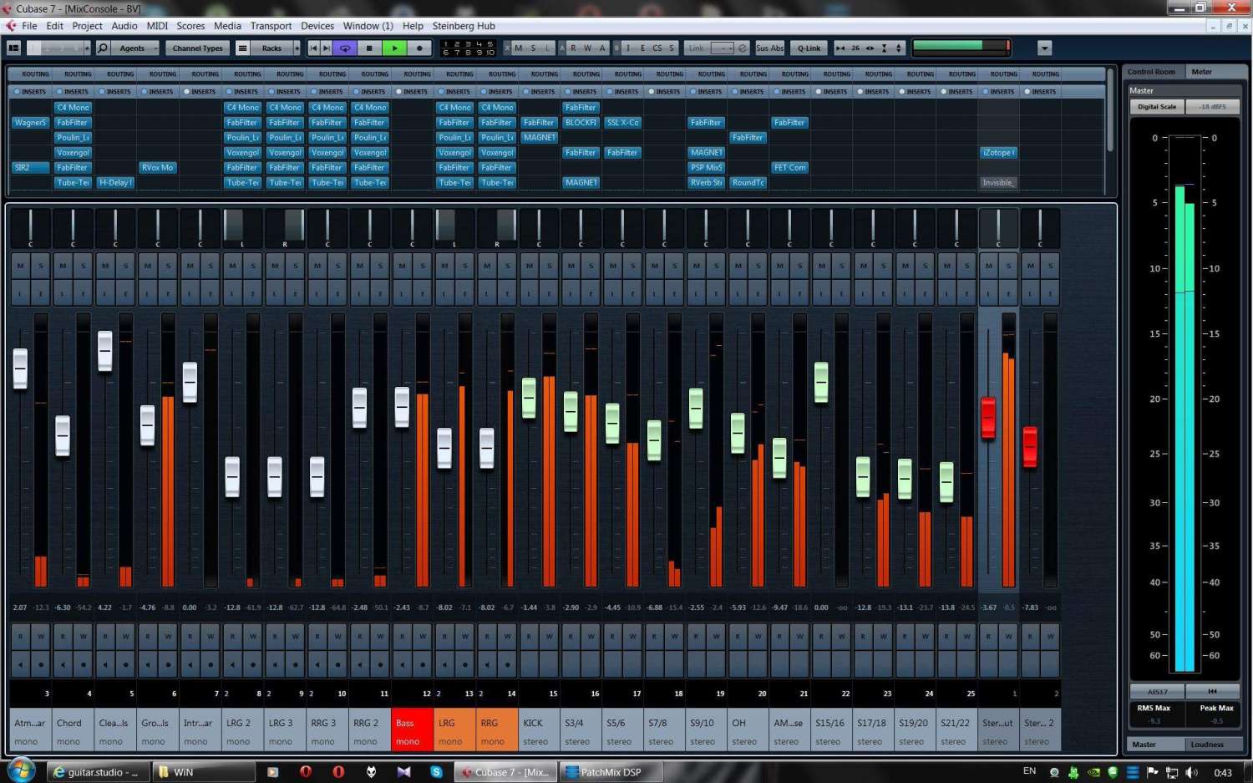This screenshot has height=783, width=1253.
Task: Open the Link group dropdown
Action: tap(723, 48)
